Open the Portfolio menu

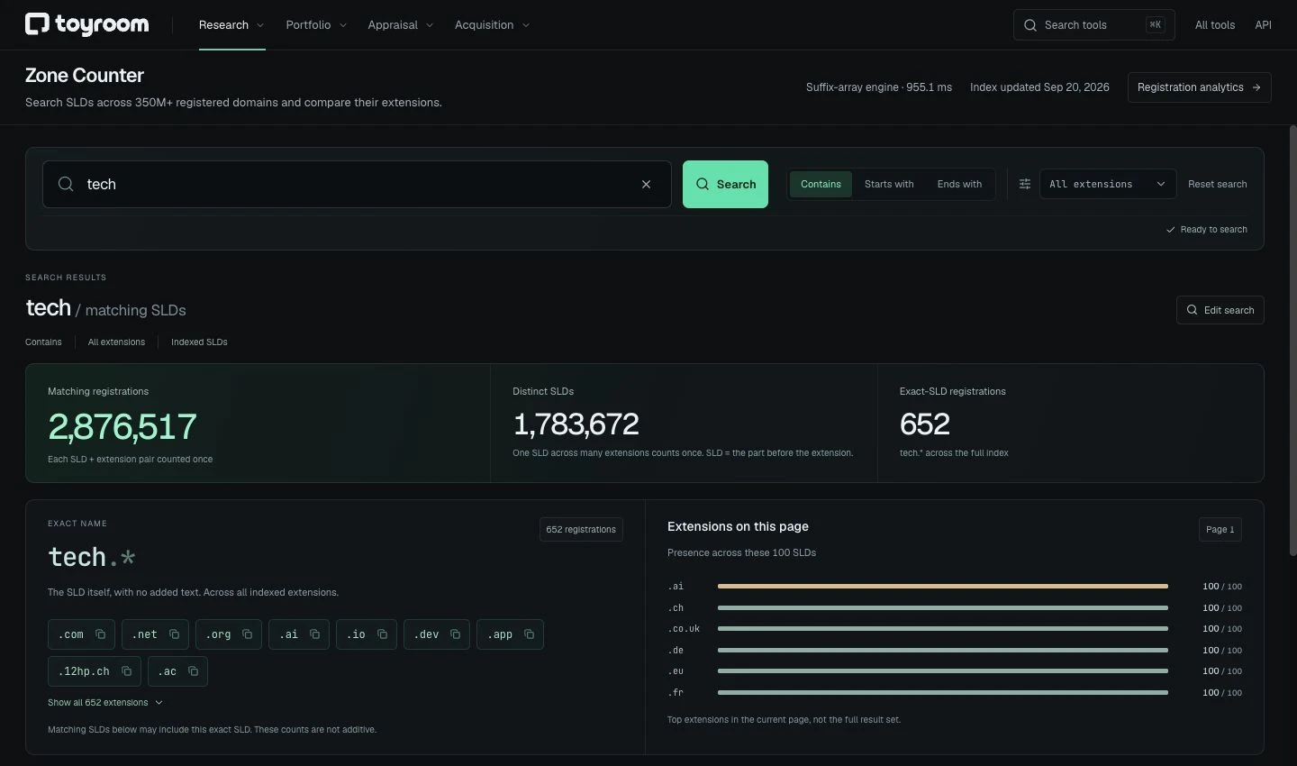click(316, 25)
